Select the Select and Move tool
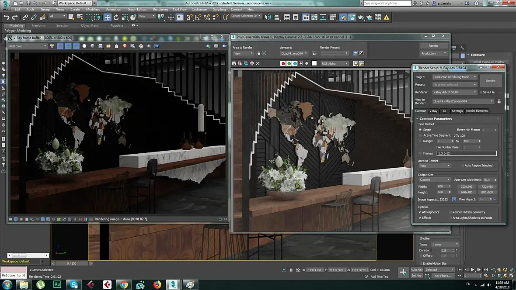 point(108,17)
